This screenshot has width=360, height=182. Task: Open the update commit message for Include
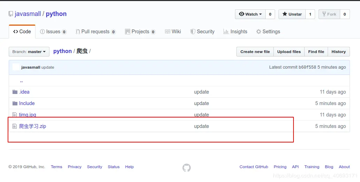click(x=202, y=103)
